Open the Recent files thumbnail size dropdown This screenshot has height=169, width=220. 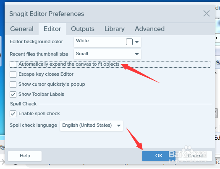[x=107, y=54]
